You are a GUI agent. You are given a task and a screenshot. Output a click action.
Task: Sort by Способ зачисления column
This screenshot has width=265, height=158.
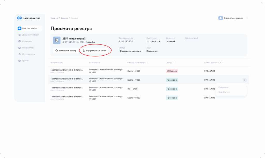148,63
